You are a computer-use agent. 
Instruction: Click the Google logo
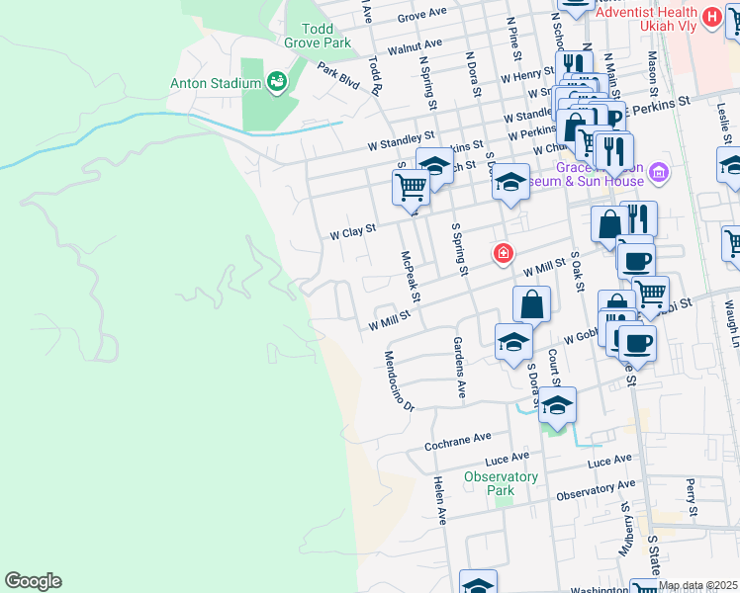pos(33,581)
